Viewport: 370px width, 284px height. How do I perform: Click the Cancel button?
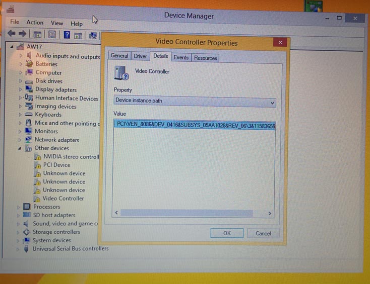(263, 233)
